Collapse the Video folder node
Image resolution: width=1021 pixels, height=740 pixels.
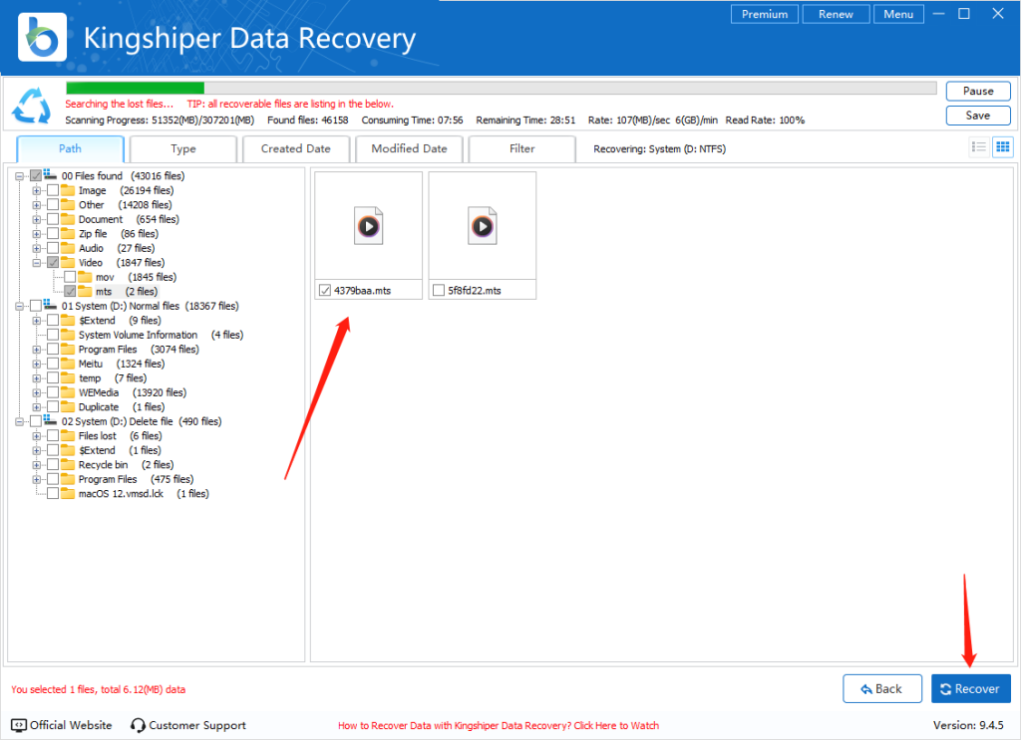click(37, 263)
